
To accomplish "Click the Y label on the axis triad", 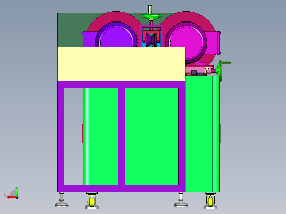I will [17, 184].
